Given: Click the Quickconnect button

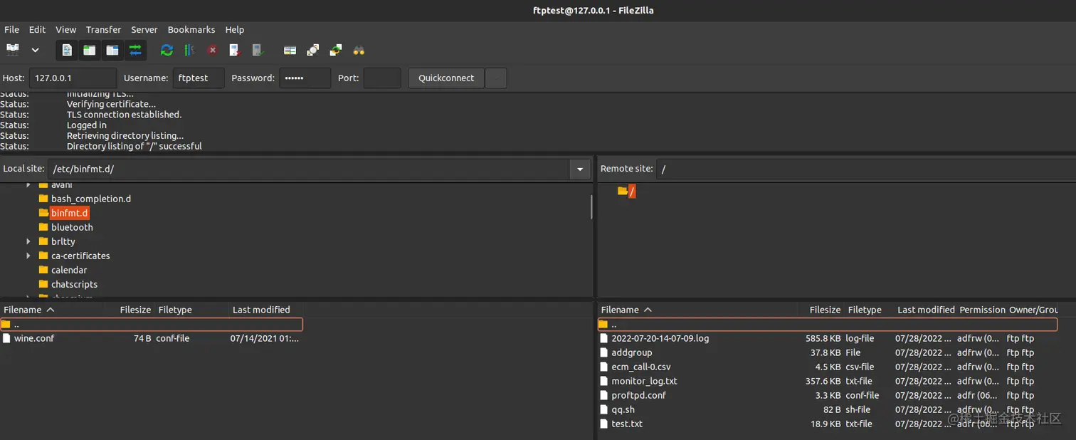Looking at the screenshot, I should [446, 78].
